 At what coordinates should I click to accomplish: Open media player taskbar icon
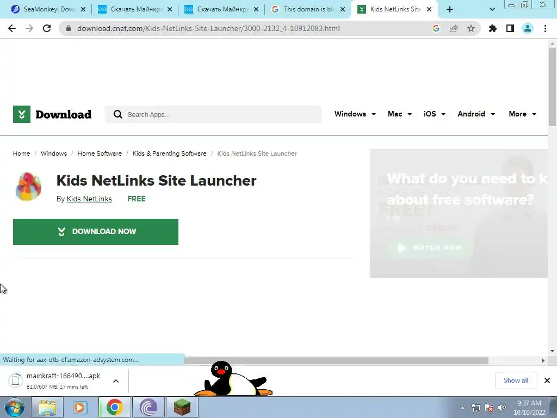[81, 407]
